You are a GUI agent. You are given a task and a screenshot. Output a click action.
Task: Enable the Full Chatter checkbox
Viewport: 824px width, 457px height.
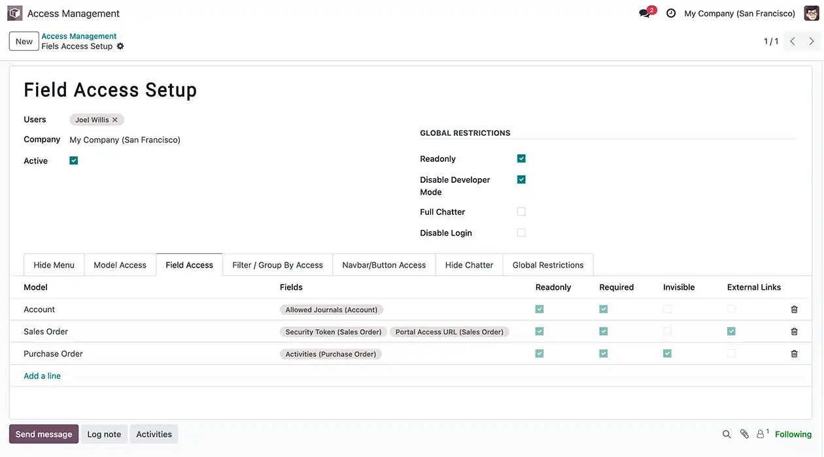pyautogui.click(x=521, y=212)
